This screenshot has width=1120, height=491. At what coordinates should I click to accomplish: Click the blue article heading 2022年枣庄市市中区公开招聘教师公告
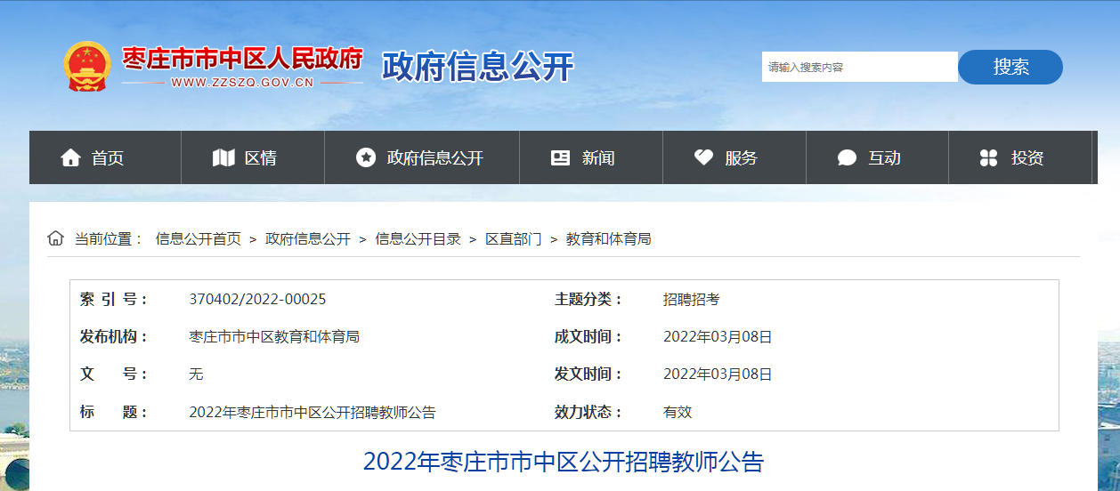564,462
